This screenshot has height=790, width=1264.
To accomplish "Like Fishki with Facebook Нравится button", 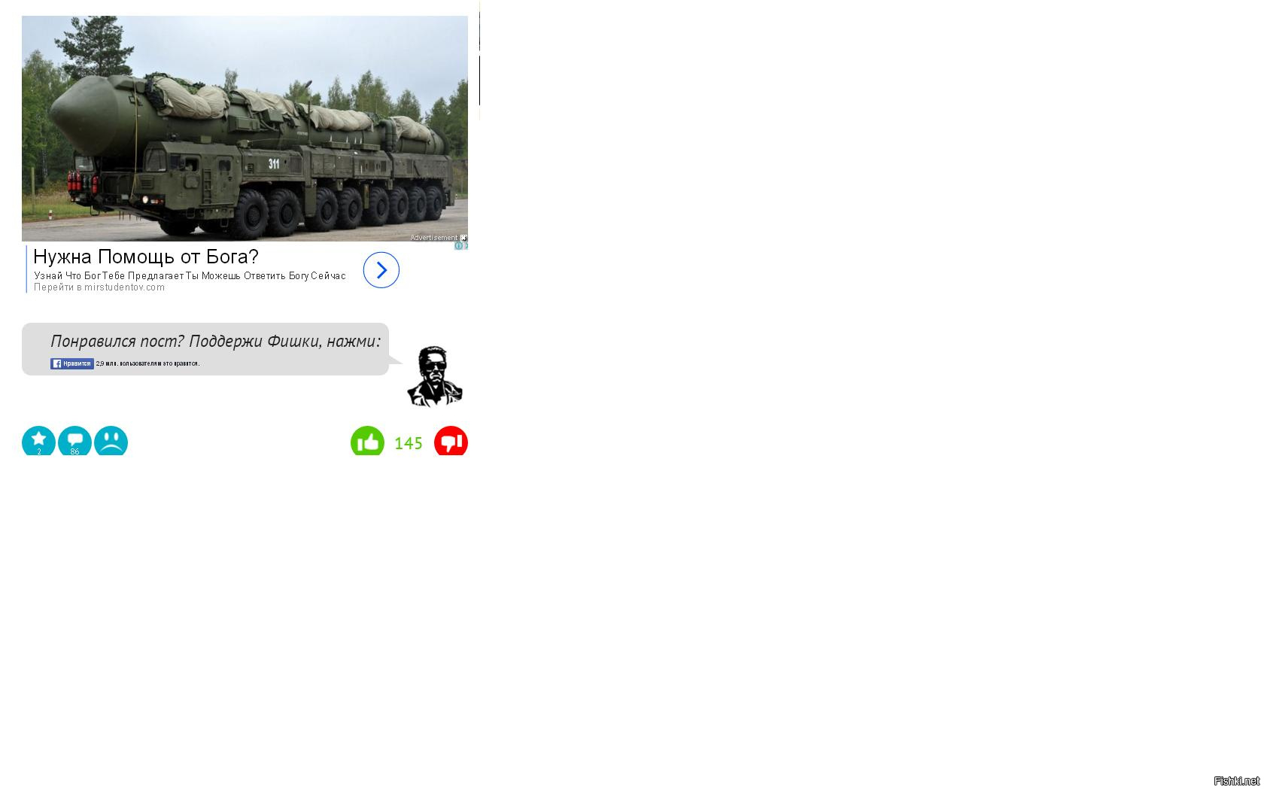I will pyautogui.click(x=72, y=363).
